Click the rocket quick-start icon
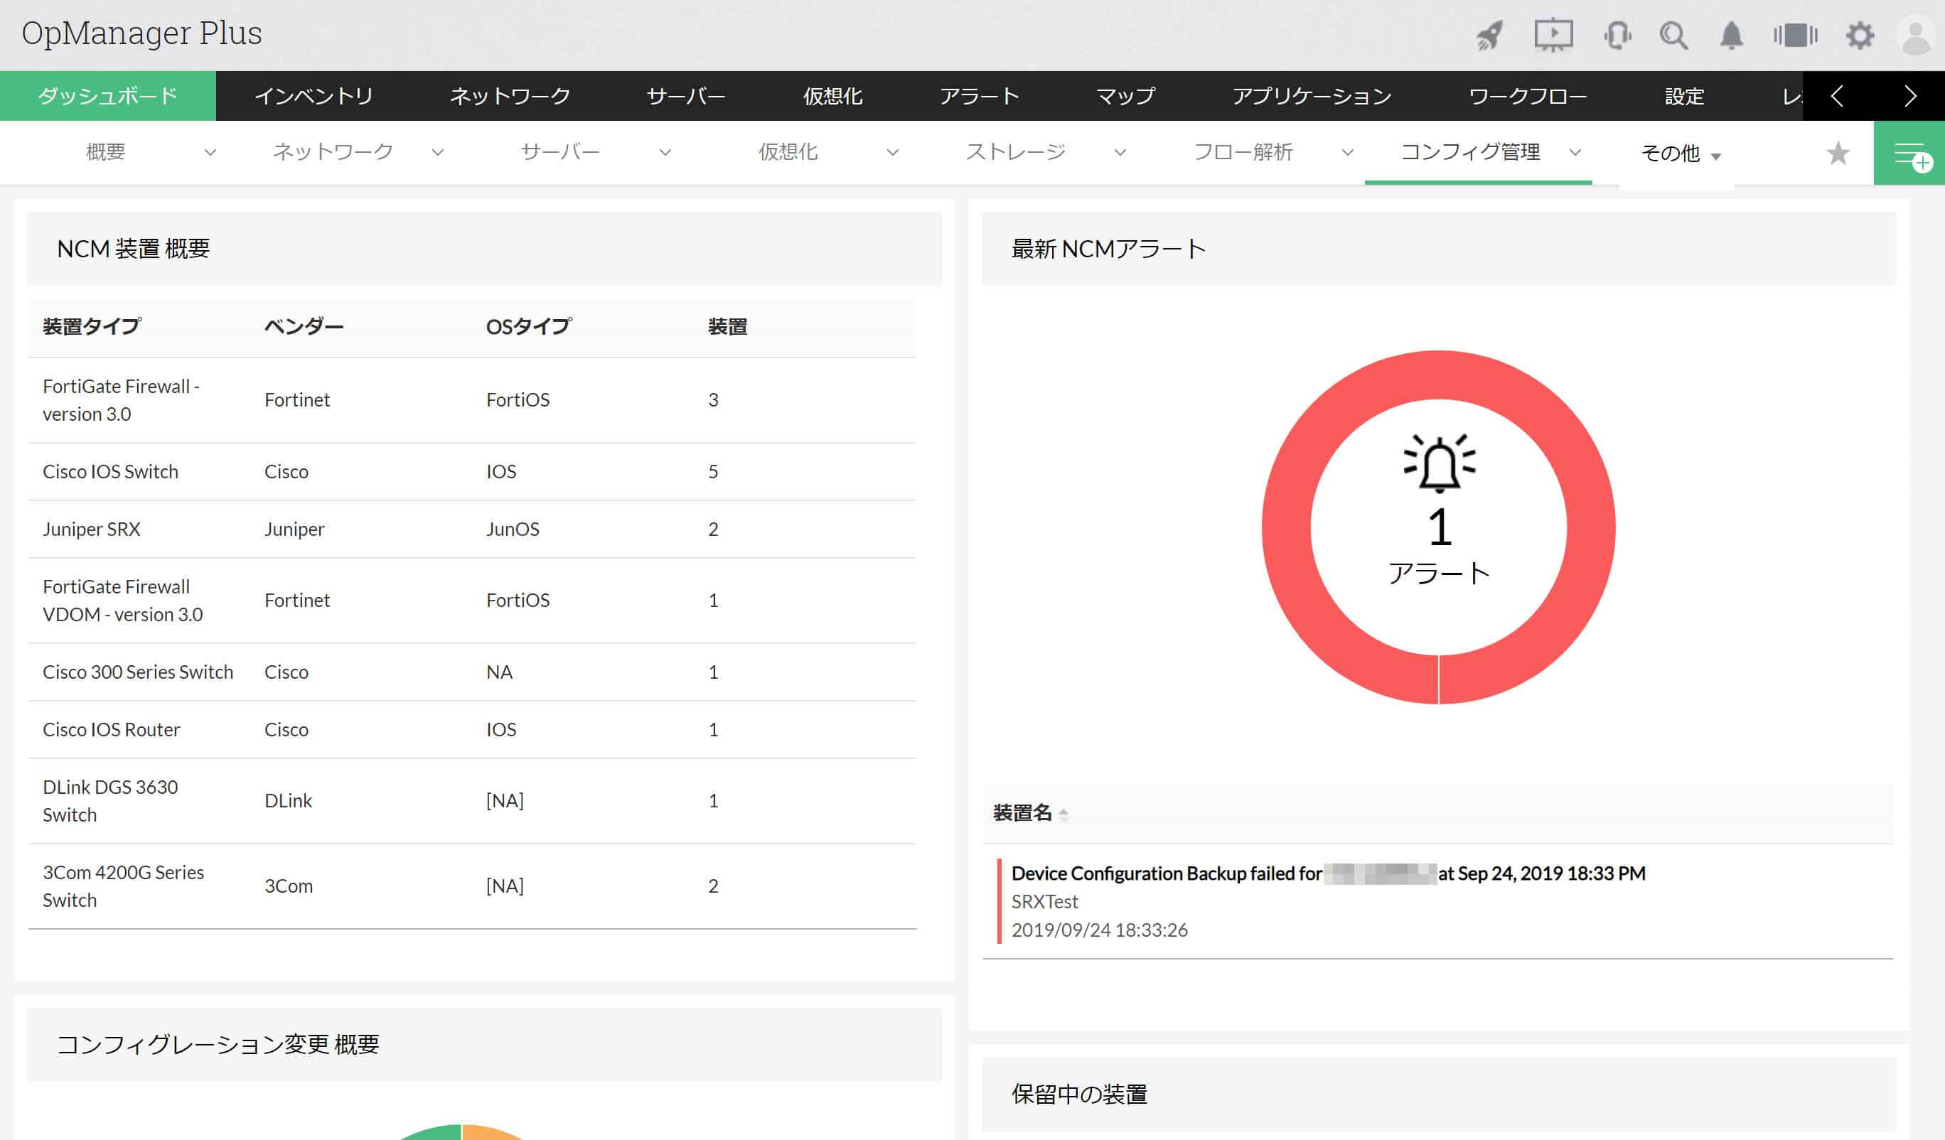Screen dimensions: 1945x1140 point(1489,36)
